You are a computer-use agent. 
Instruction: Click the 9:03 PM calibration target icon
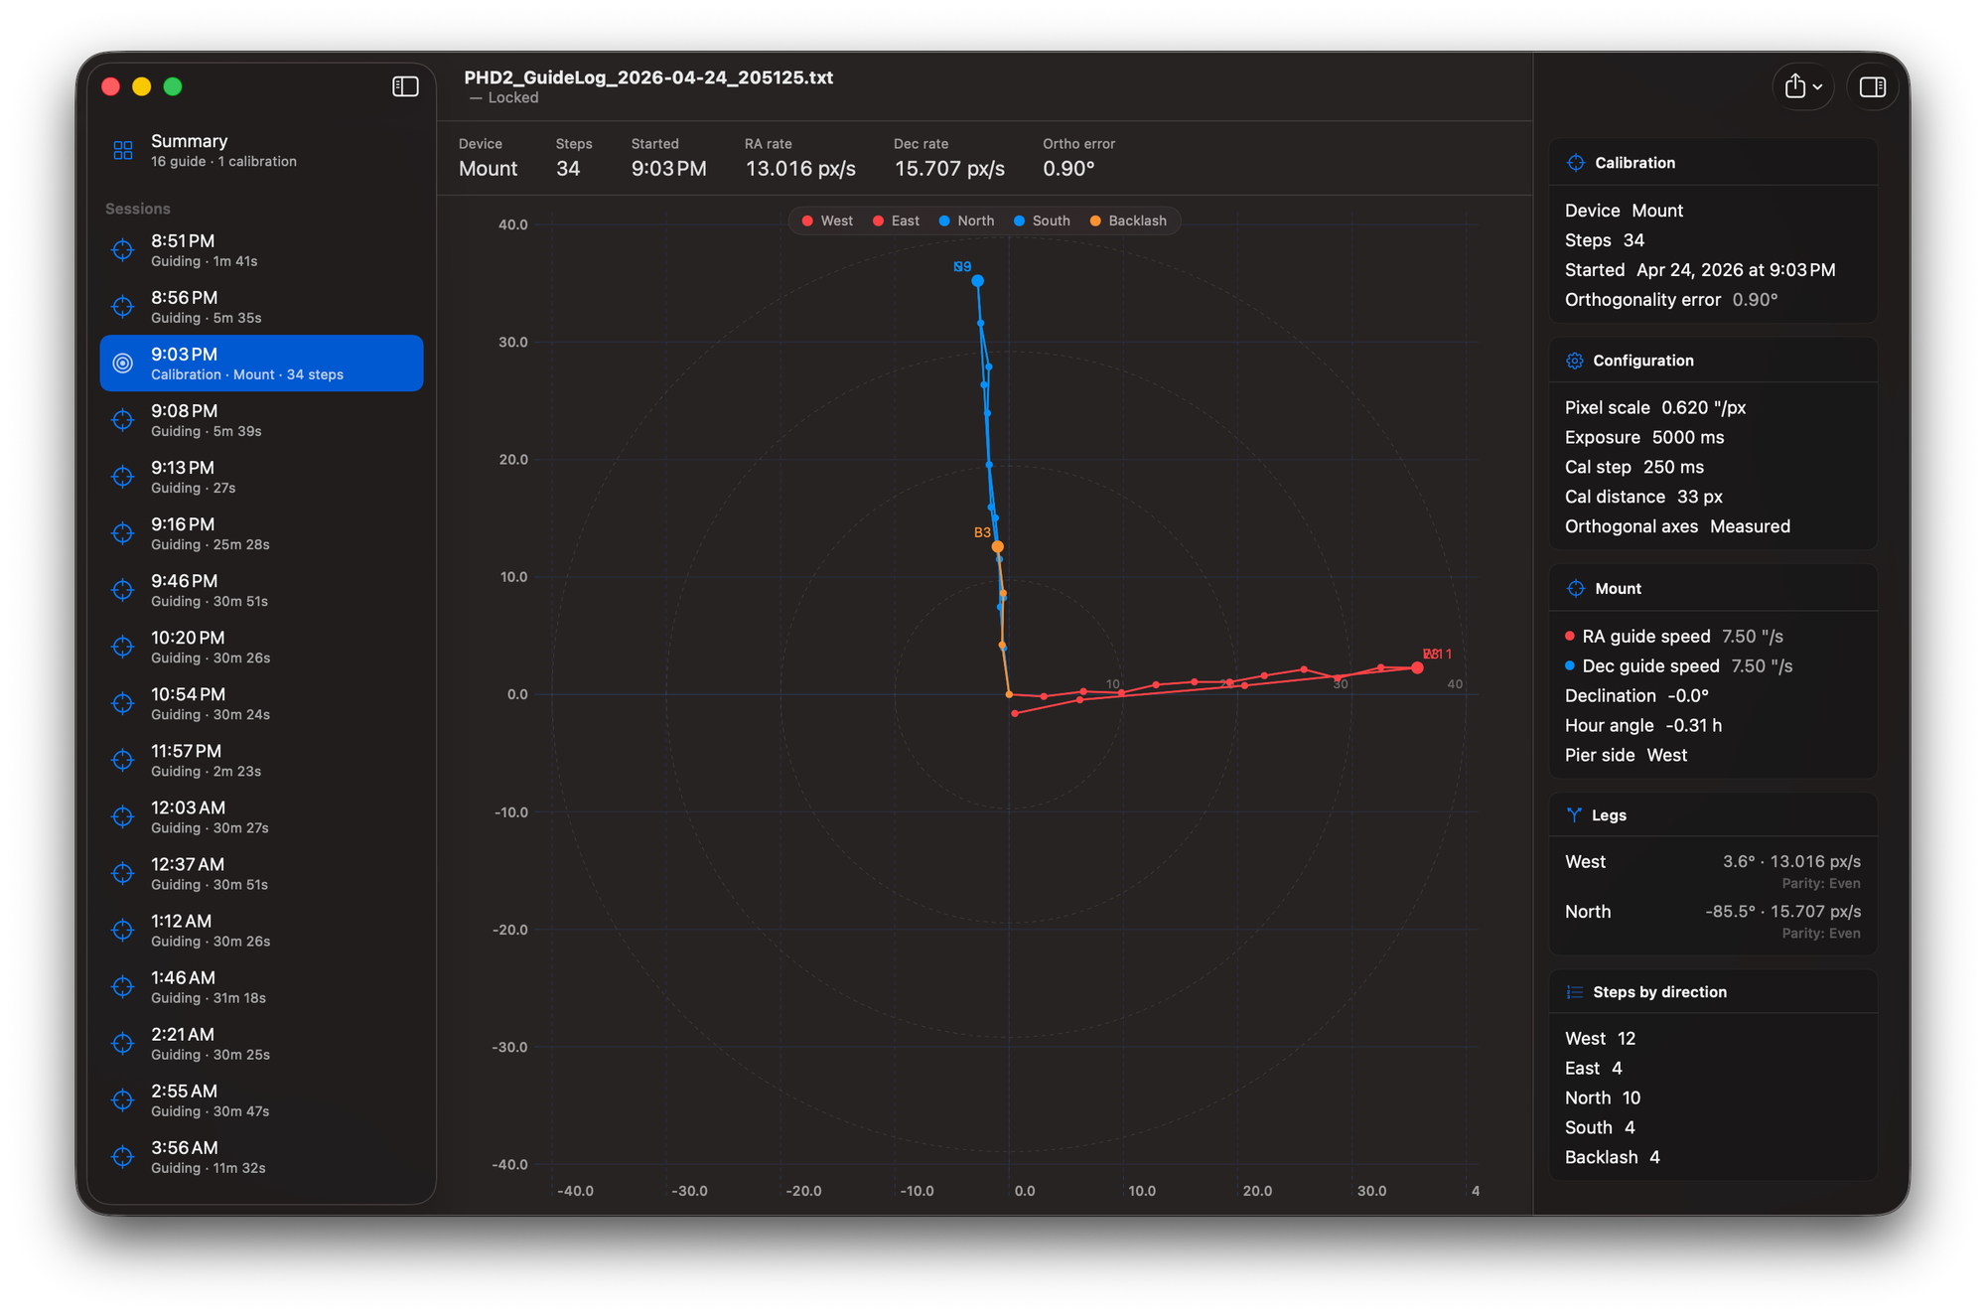click(x=123, y=364)
